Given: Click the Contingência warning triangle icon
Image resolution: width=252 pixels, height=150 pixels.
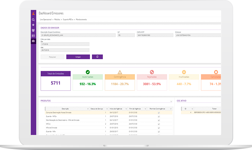Looking at the screenshot, I should pyautogui.click(x=120, y=72).
